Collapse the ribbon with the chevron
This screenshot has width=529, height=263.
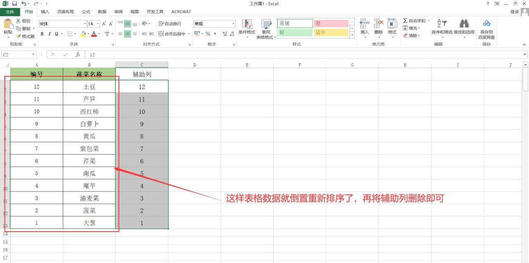pyautogui.click(x=524, y=44)
